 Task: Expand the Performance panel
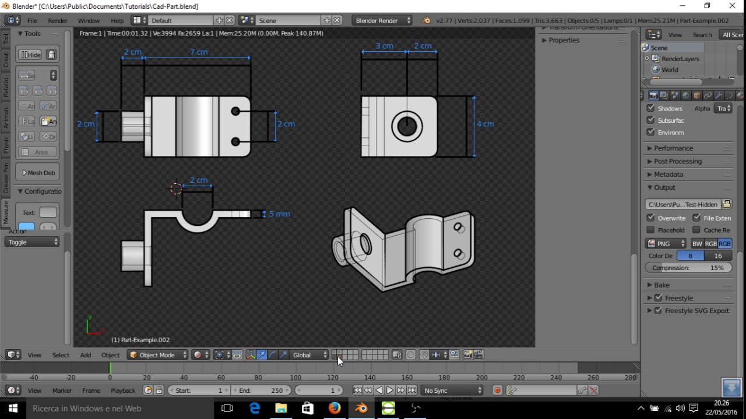(673, 148)
